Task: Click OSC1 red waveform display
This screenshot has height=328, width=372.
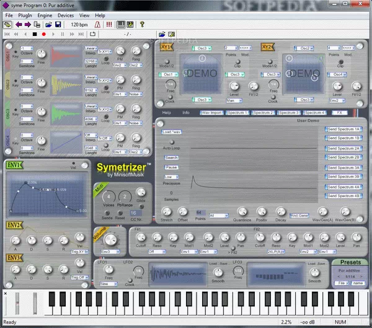Action: pyautogui.click(x=66, y=56)
